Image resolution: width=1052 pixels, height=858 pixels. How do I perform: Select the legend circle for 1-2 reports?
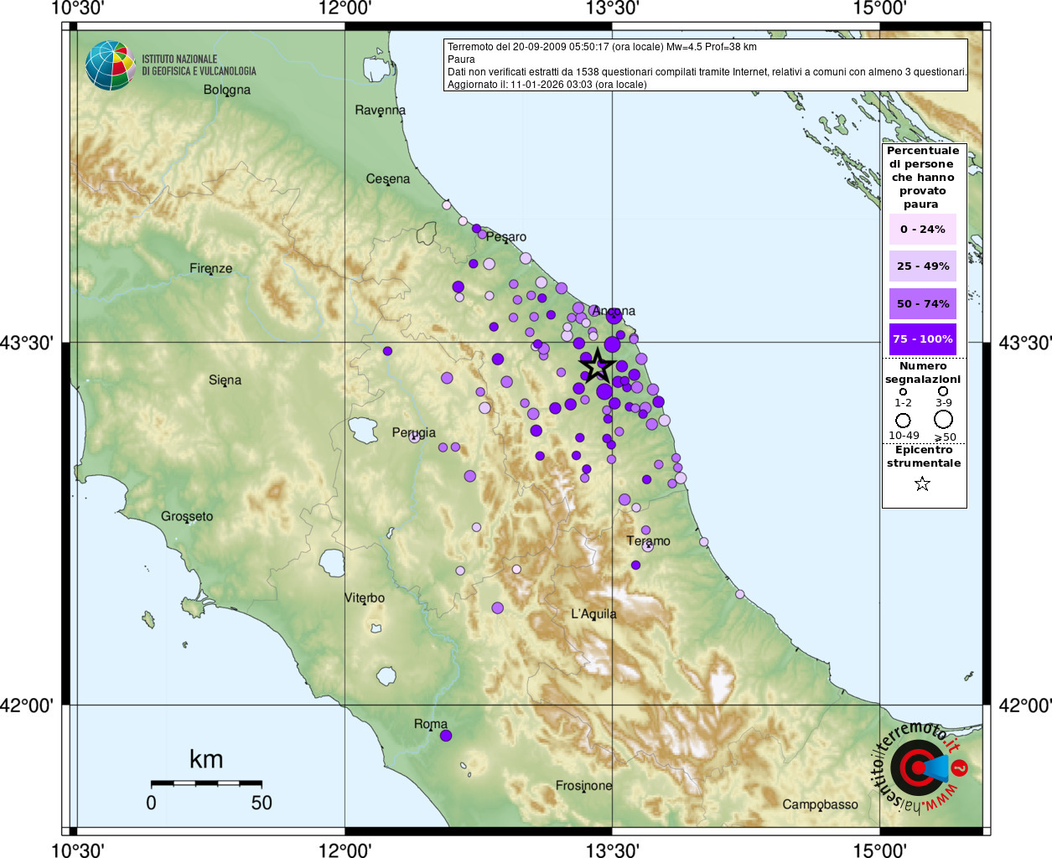903,391
